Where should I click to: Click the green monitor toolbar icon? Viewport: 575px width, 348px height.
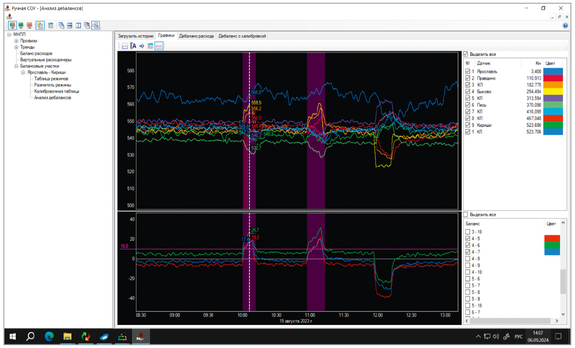(21, 25)
